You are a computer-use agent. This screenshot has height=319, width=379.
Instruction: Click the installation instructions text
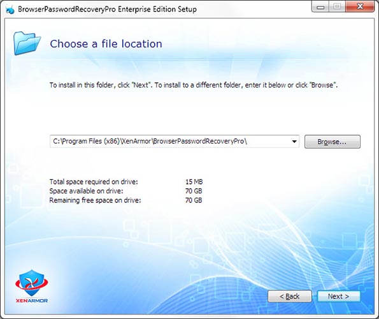tap(194, 85)
